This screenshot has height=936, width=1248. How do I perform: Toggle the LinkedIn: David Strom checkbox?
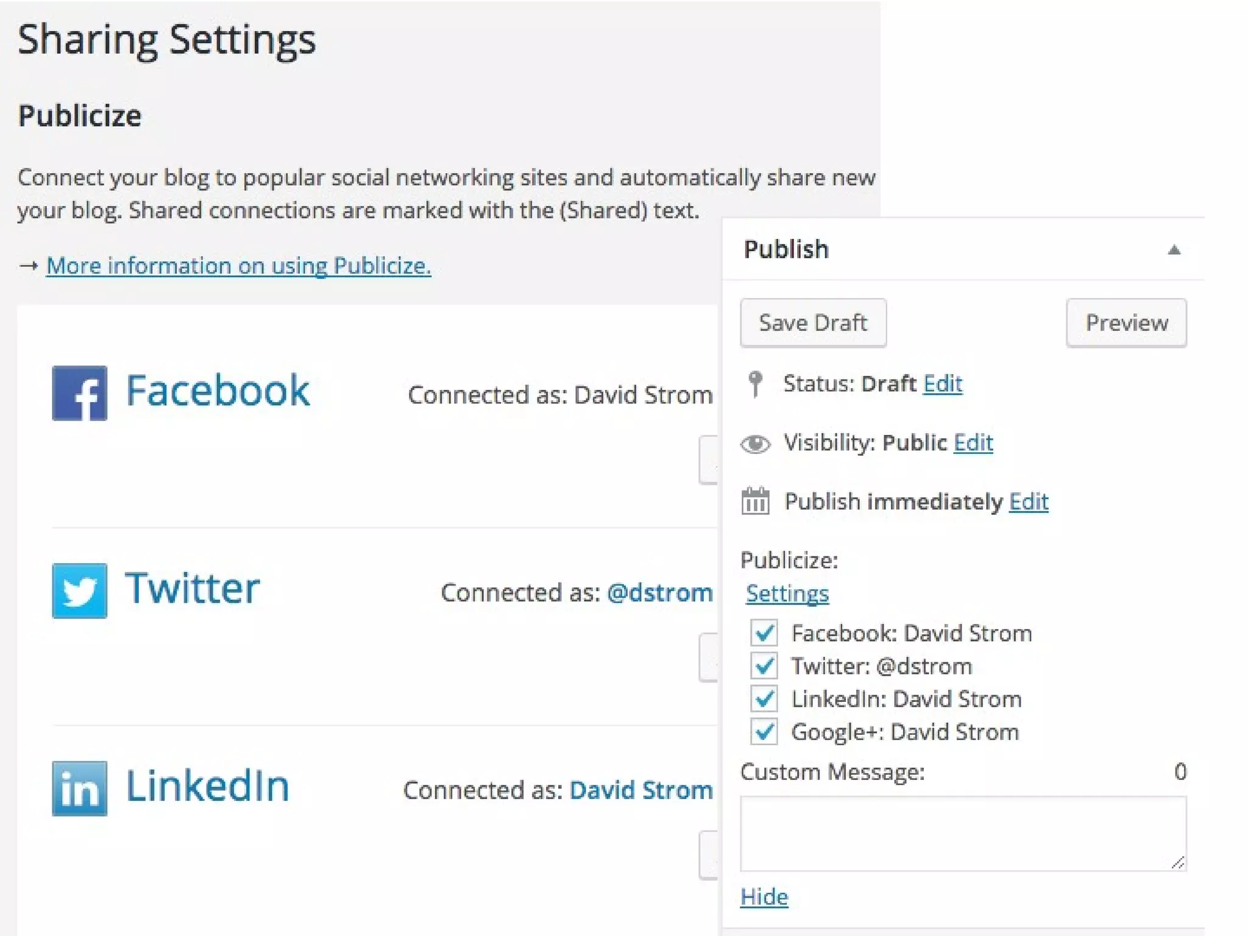pos(764,699)
